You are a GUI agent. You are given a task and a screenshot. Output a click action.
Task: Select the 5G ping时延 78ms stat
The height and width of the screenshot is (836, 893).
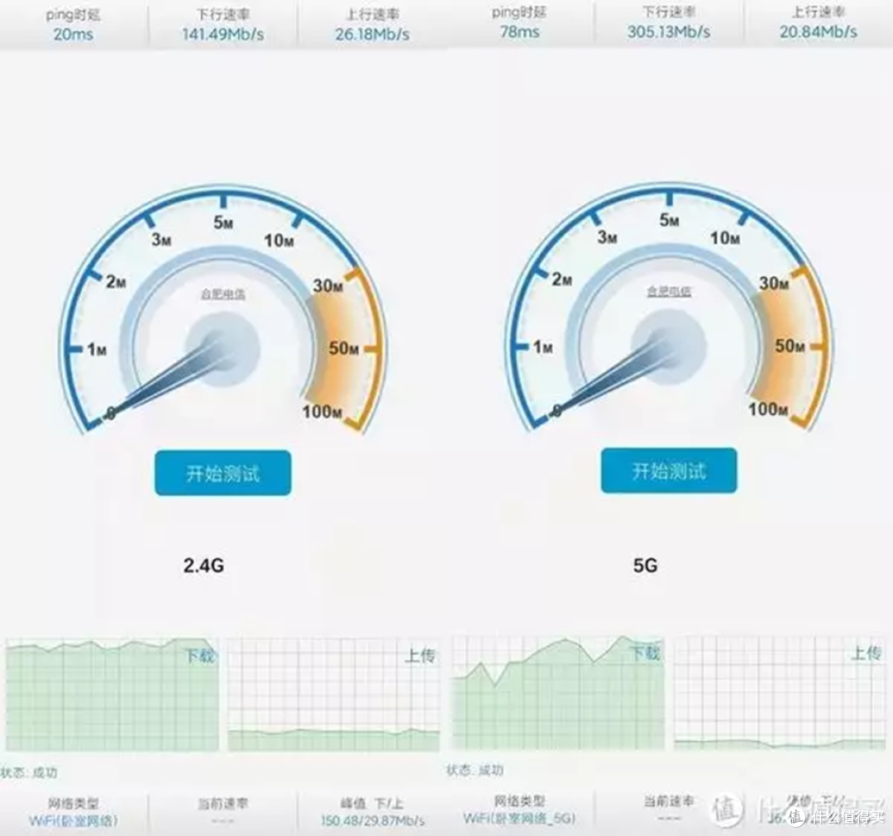click(x=521, y=25)
